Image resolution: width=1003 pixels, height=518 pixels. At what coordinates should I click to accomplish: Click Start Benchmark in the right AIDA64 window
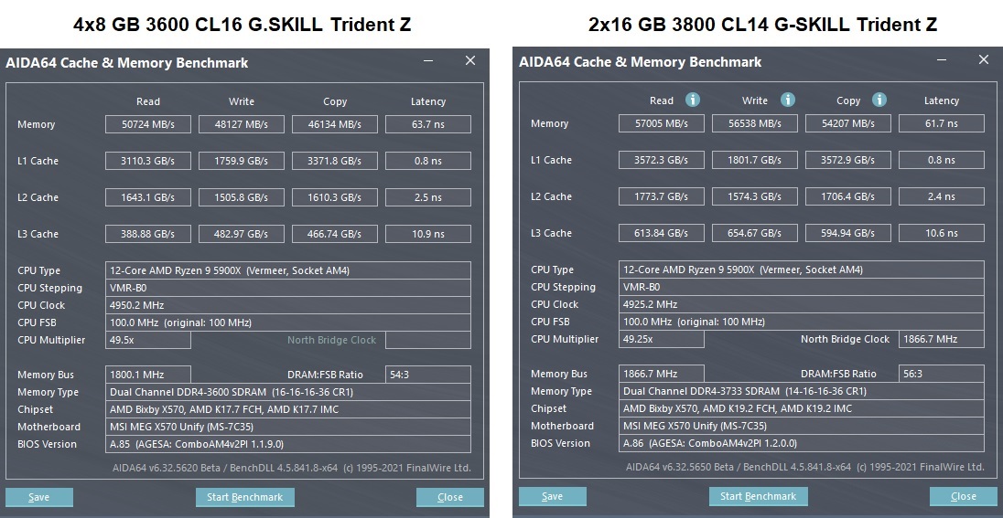coord(758,496)
